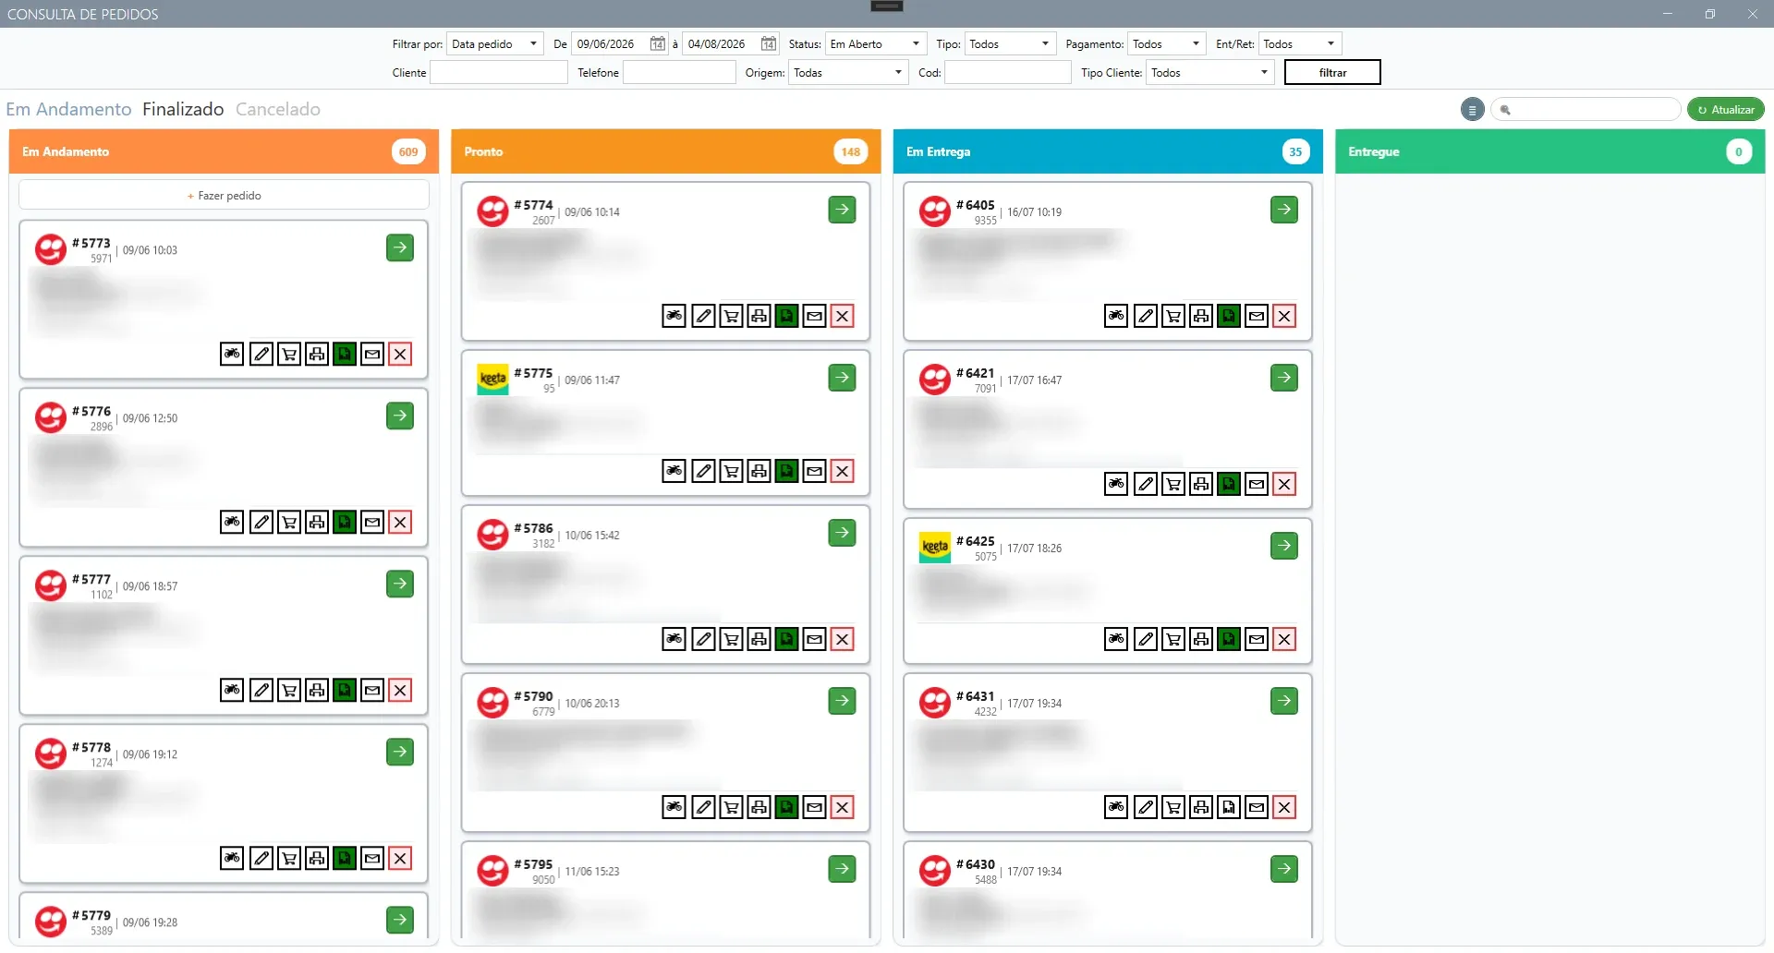Advance order #5795 with the green arrow
This screenshot has width=1774, height=953.
[x=843, y=869]
